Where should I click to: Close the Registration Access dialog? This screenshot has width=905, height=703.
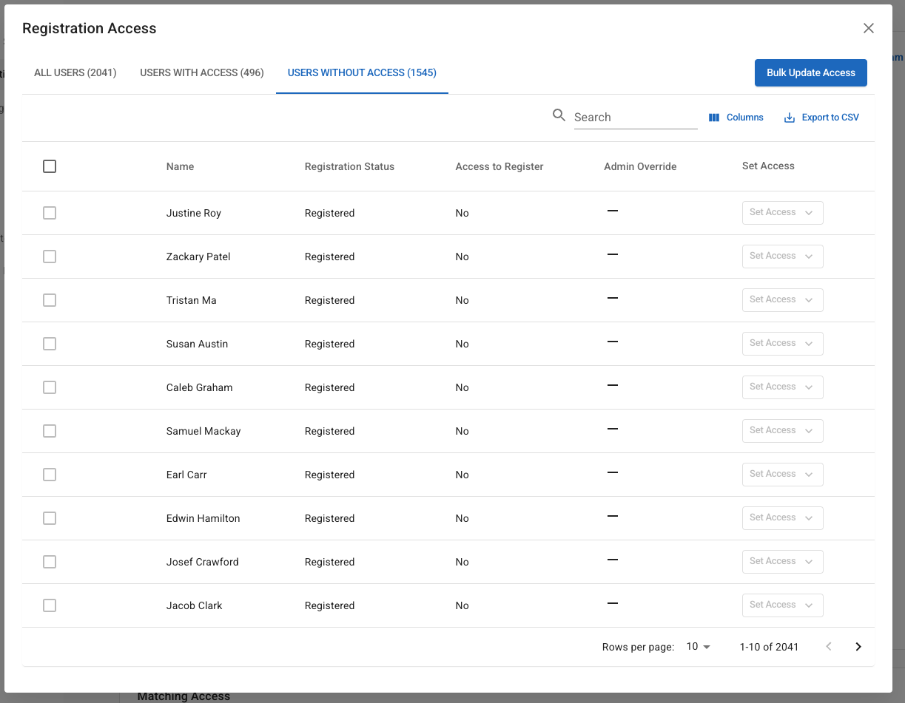tap(869, 28)
